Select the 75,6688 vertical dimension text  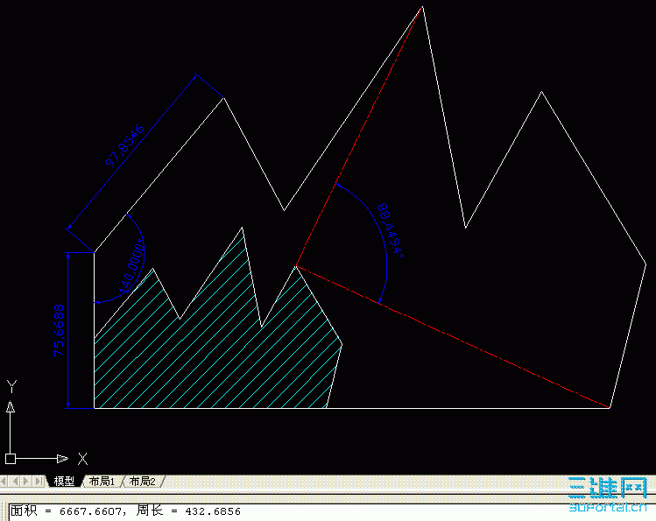(59, 330)
